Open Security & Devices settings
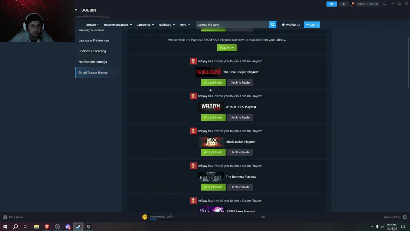Image resolution: width=410 pixels, height=231 pixels. [91, 30]
